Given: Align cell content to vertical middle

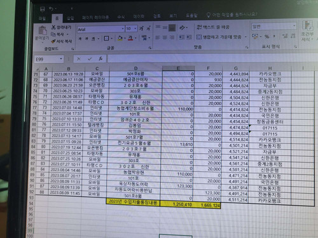Looking at the screenshot, I should click(165, 27).
